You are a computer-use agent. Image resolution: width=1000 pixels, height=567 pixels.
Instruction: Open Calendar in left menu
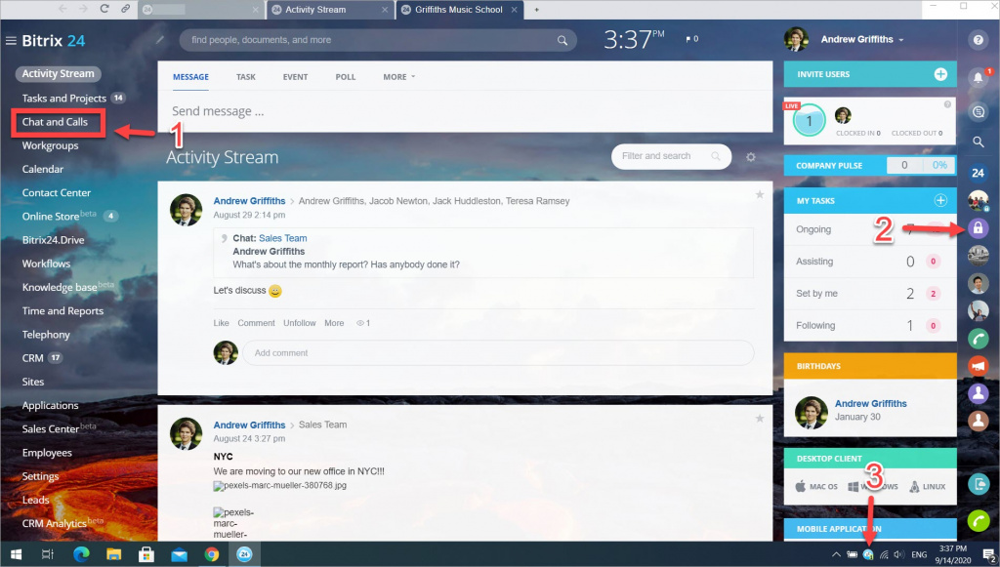[43, 169]
